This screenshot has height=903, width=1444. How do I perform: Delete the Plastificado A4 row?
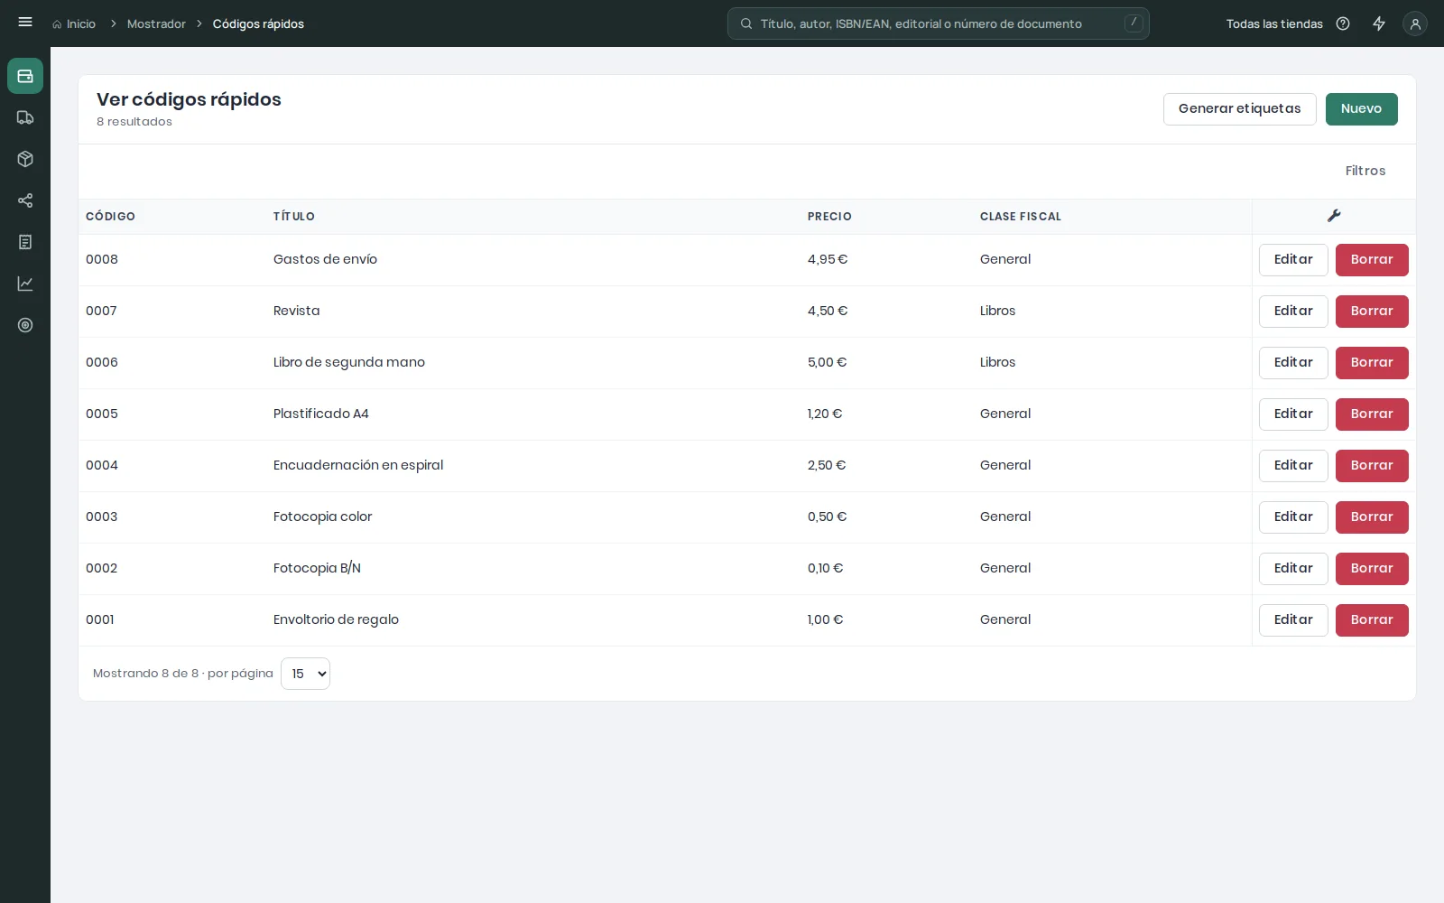click(1372, 414)
